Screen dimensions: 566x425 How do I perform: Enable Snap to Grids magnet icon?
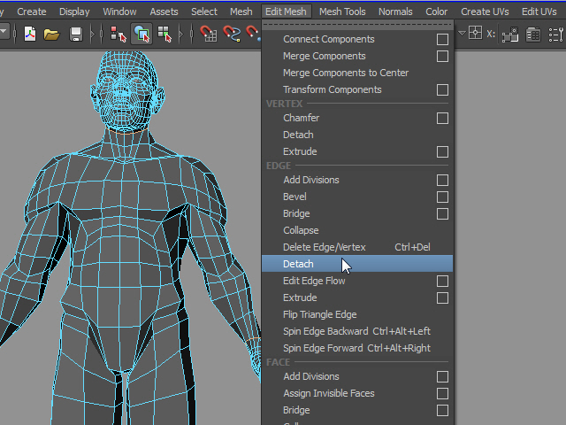click(209, 34)
